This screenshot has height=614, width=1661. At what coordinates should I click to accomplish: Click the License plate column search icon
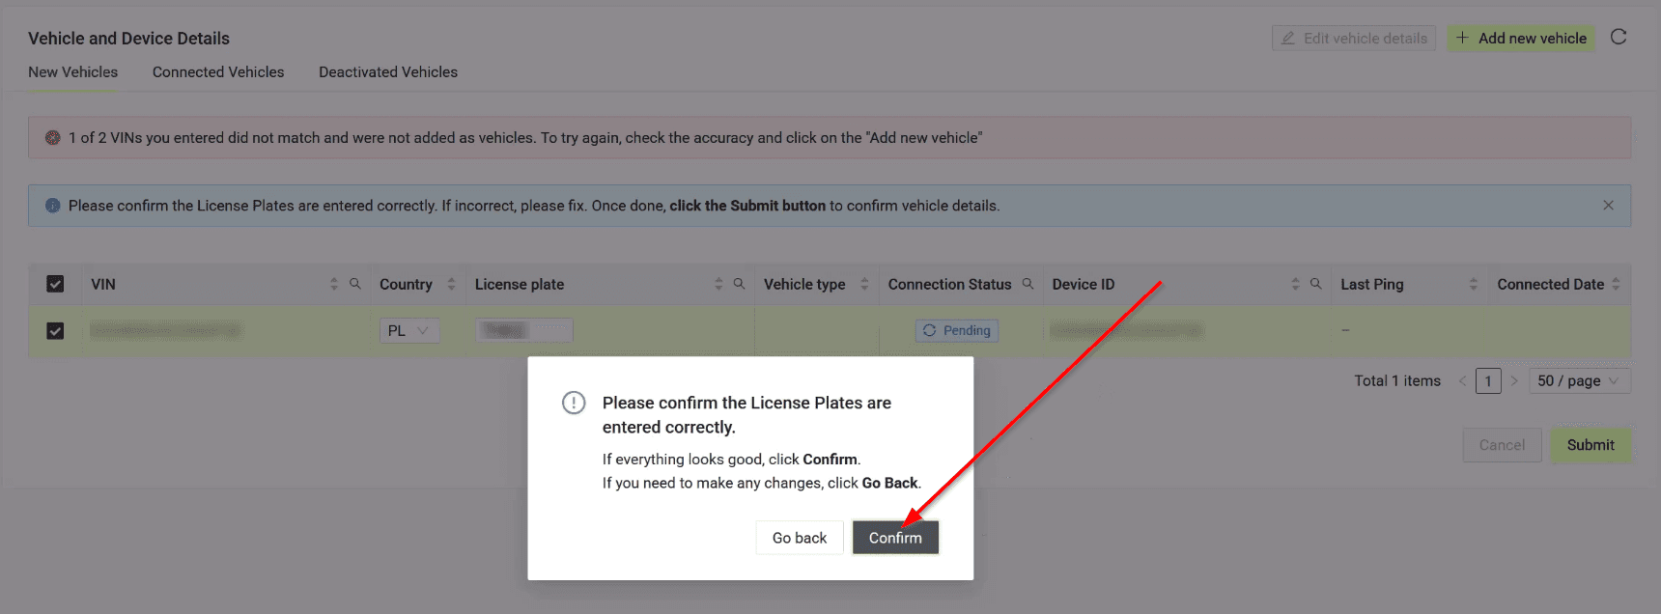(x=739, y=284)
